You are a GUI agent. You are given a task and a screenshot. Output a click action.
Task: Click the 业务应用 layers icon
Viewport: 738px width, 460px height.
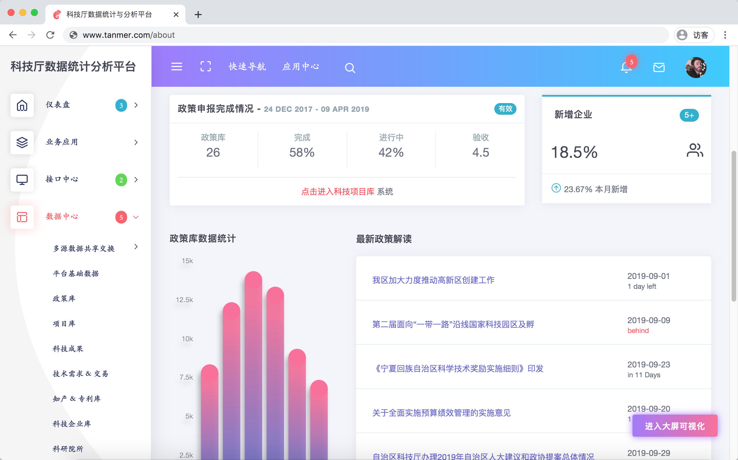(x=22, y=143)
